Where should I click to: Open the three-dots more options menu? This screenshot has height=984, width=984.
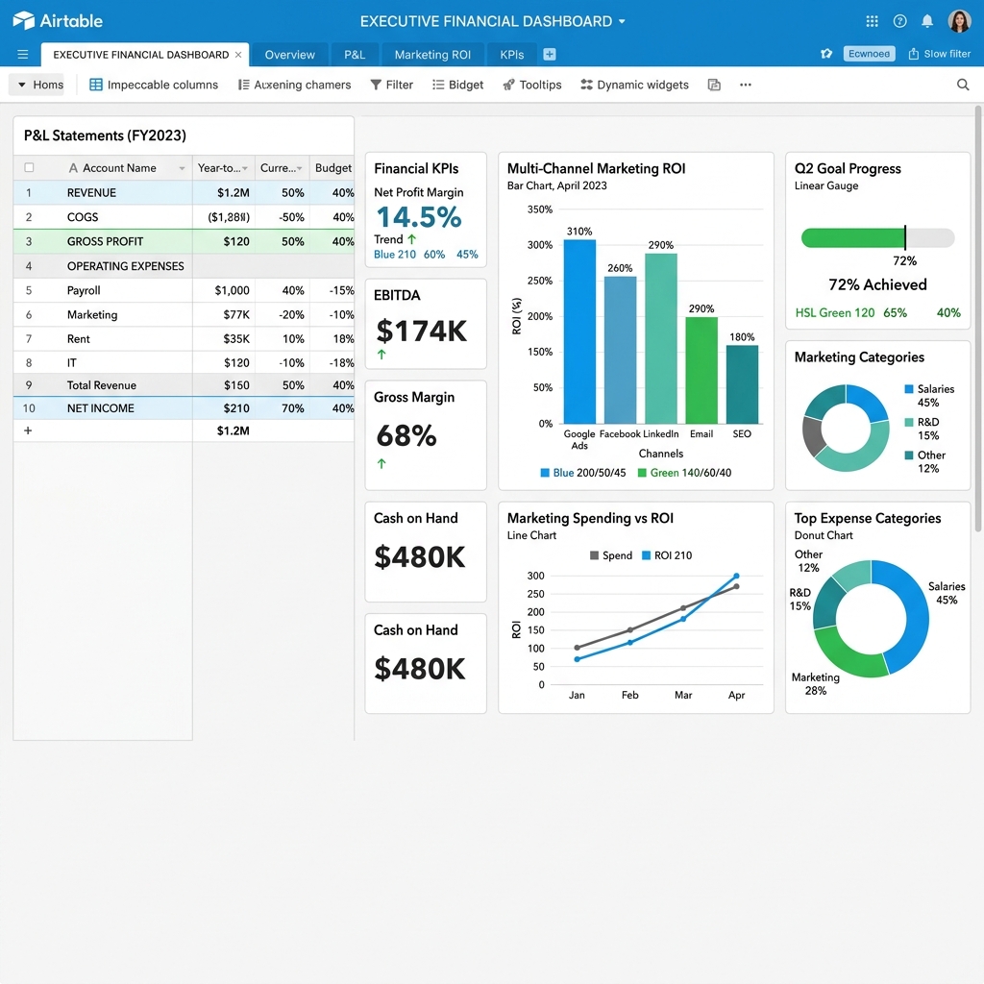pos(746,85)
